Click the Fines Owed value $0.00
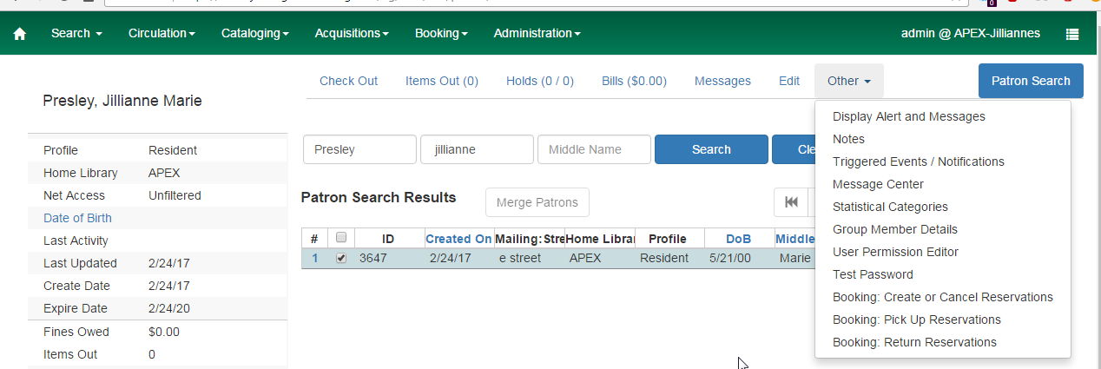The width and height of the screenshot is (1101, 369). tap(163, 332)
